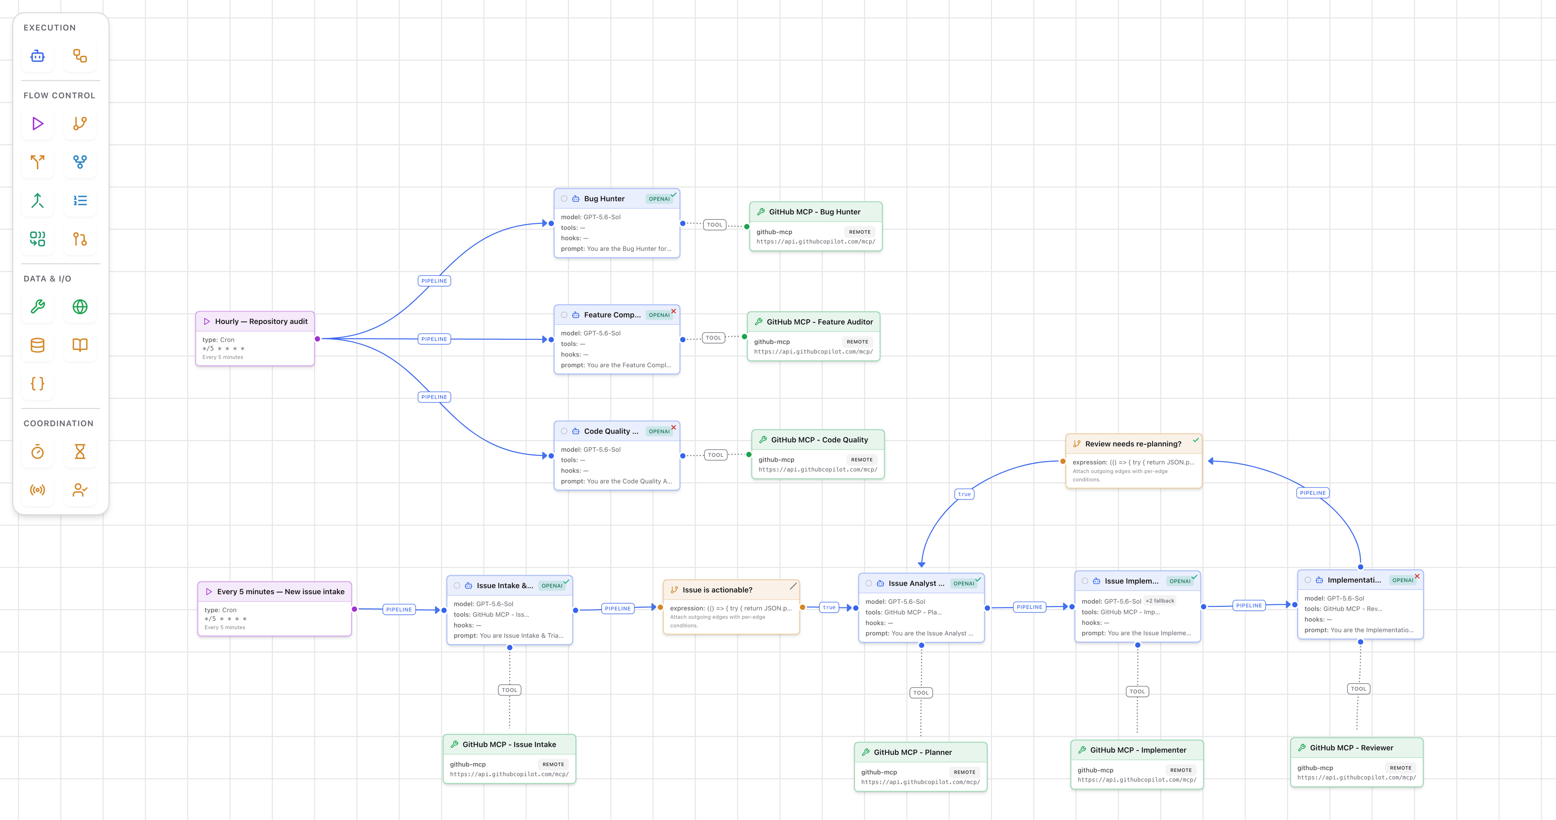Choose the orange user-check approval icon
The width and height of the screenshot is (1556, 820).
(80, 490)
